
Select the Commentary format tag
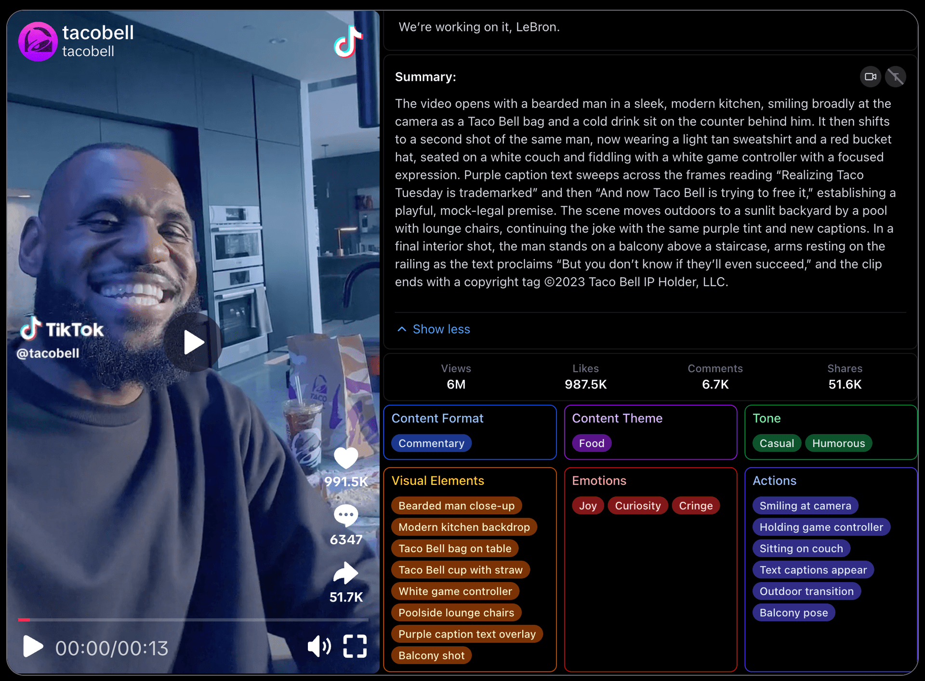point(431,443)
